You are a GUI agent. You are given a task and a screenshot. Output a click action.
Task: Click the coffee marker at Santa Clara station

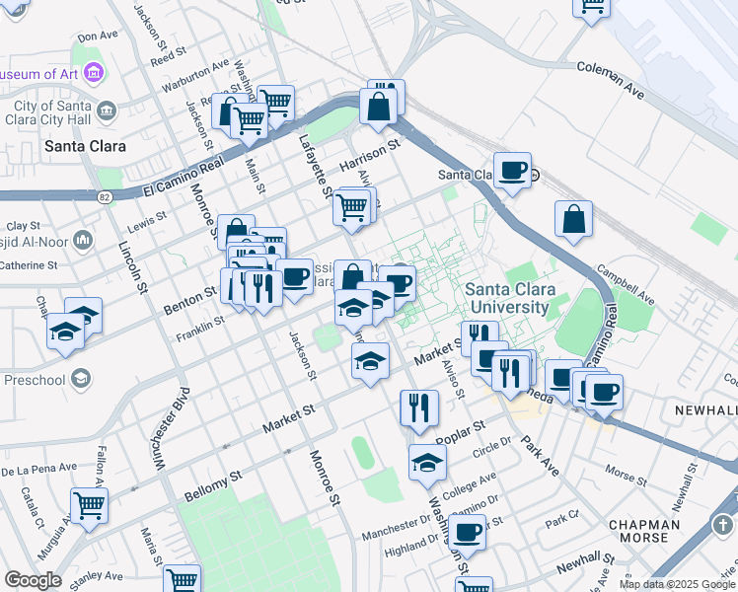click(512, 172)
